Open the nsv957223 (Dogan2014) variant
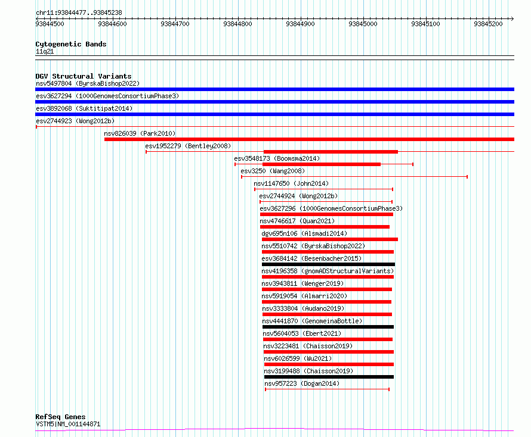This screenshot has height=437, width=531. pos(302,383)
